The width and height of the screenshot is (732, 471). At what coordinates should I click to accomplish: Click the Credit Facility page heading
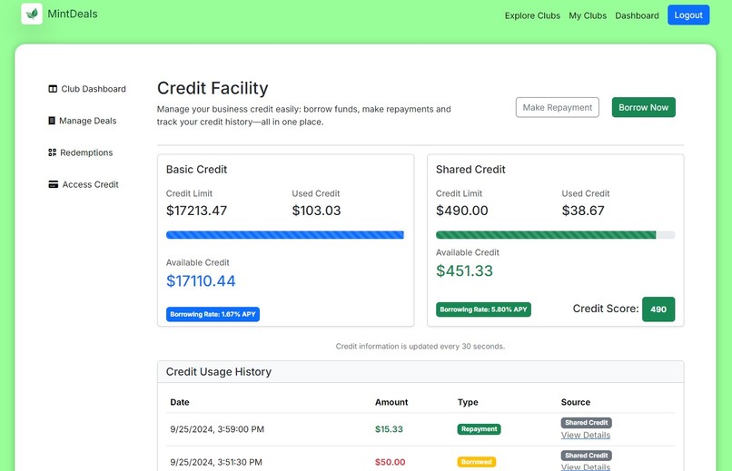(213, 88)
